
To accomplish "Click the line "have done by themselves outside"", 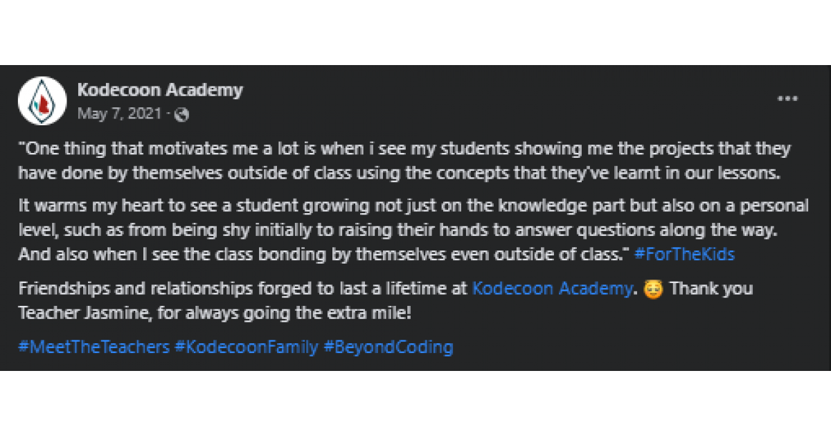I will tap(399, 173).
